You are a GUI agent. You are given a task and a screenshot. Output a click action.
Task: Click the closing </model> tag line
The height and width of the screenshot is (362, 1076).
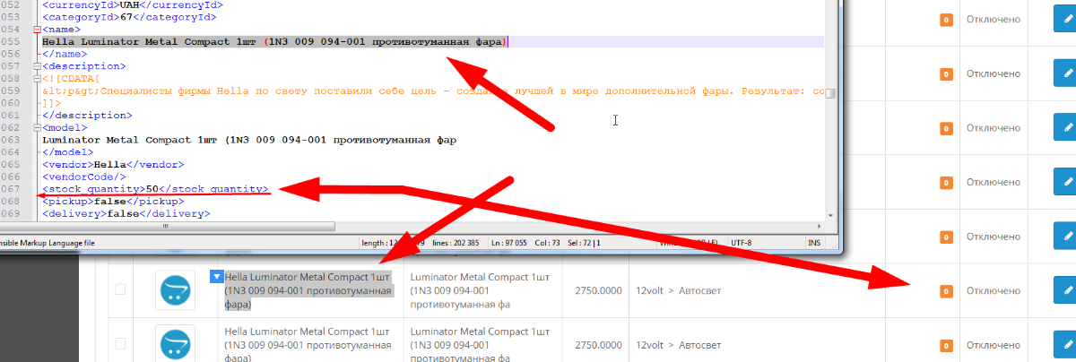tap(67, 151)
